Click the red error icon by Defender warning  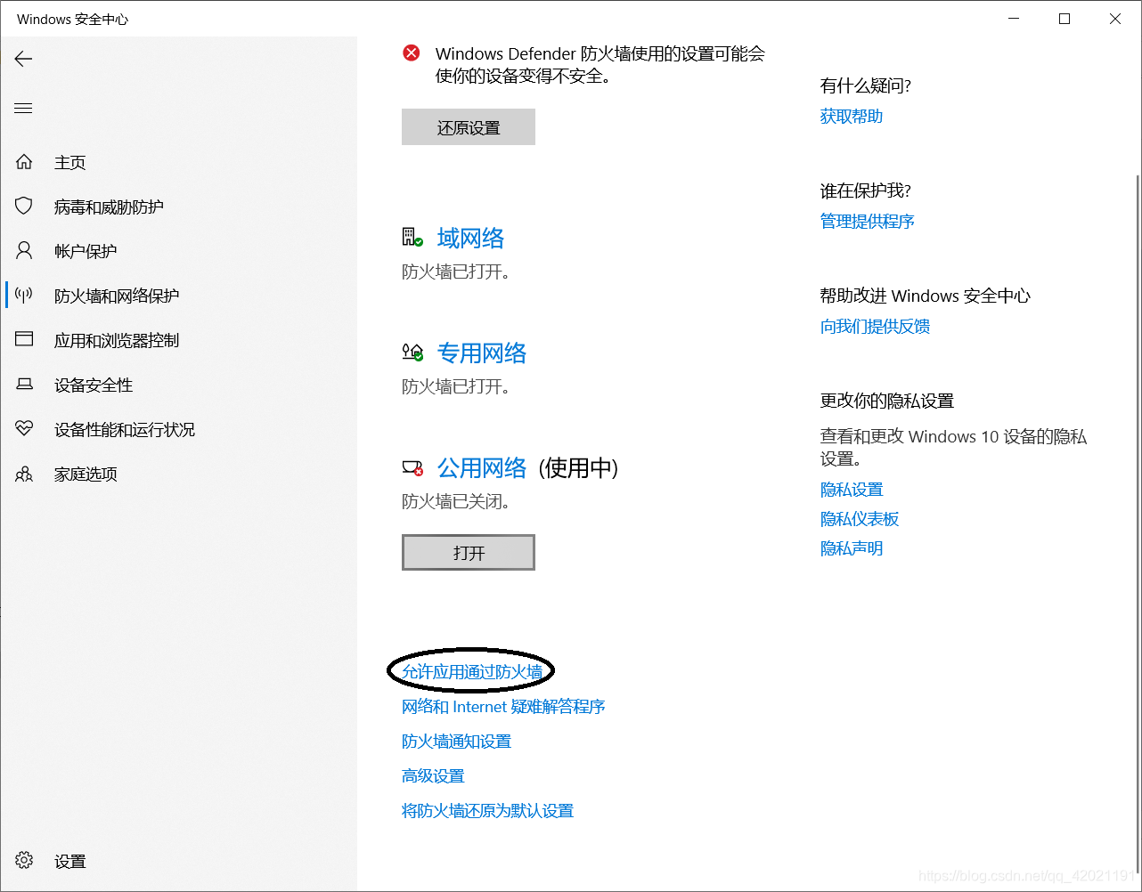click(412, 53)
